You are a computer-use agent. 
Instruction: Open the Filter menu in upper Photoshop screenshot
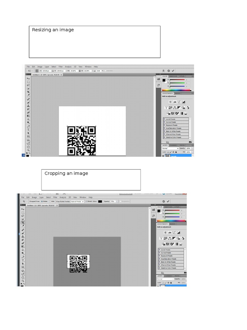pos(61,67)
